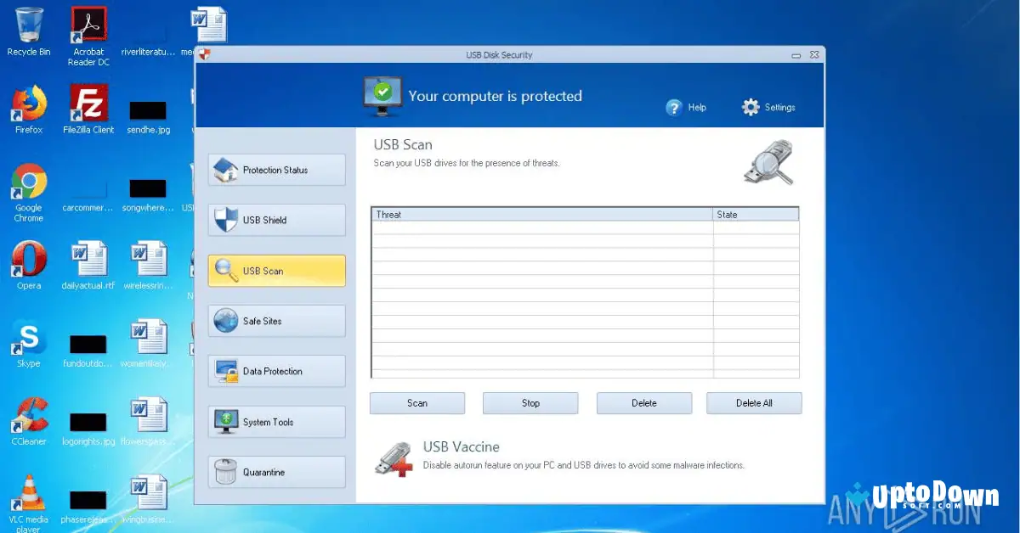Open the Protection Status panel
This screenshot has width=1020, height=533.
tap(275, 170)
